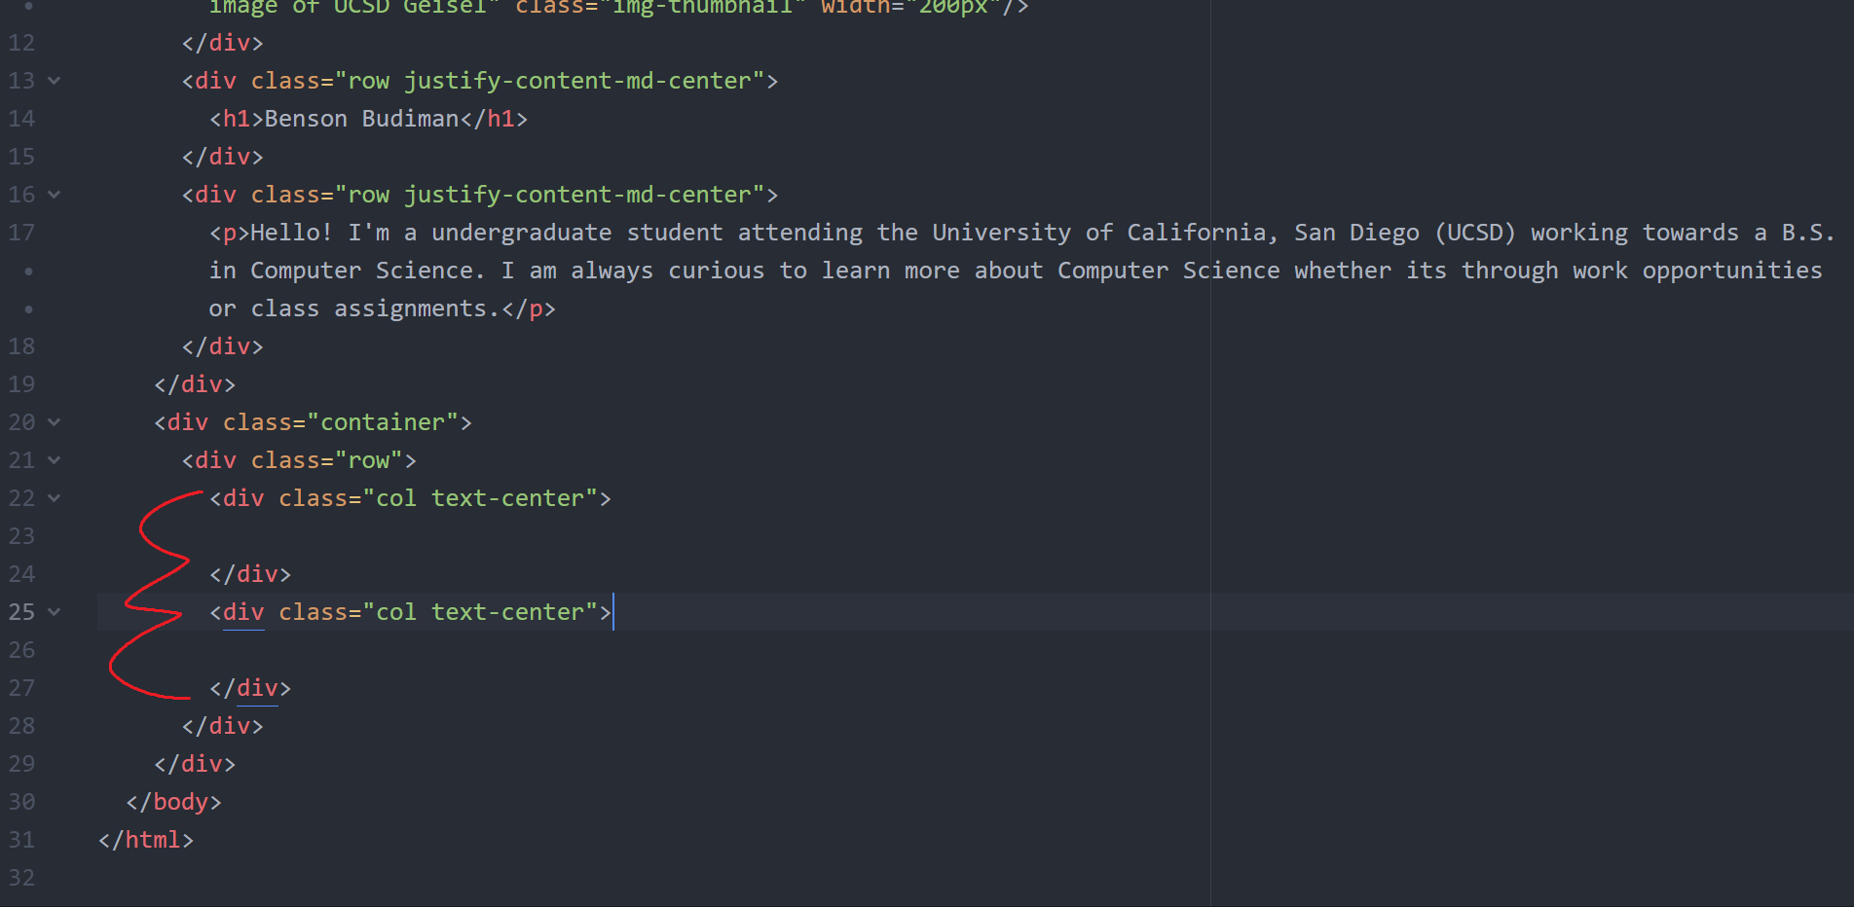Click 'San Diego' in the paragraph
This screenshot has width=1854, height=907.
1356,233
